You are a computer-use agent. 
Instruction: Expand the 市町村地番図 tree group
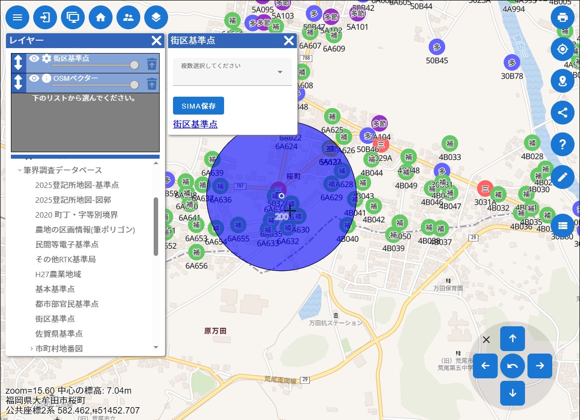[31, 349]
